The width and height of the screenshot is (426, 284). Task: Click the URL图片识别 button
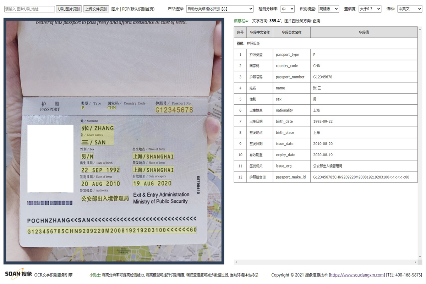click(69, 9)
